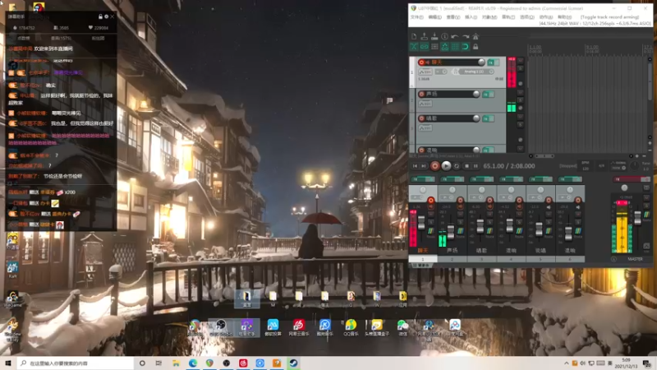Toggle envelope points move-with-items icon
Image resolution: width=657 pixels, height=370 pixels.
444,47
